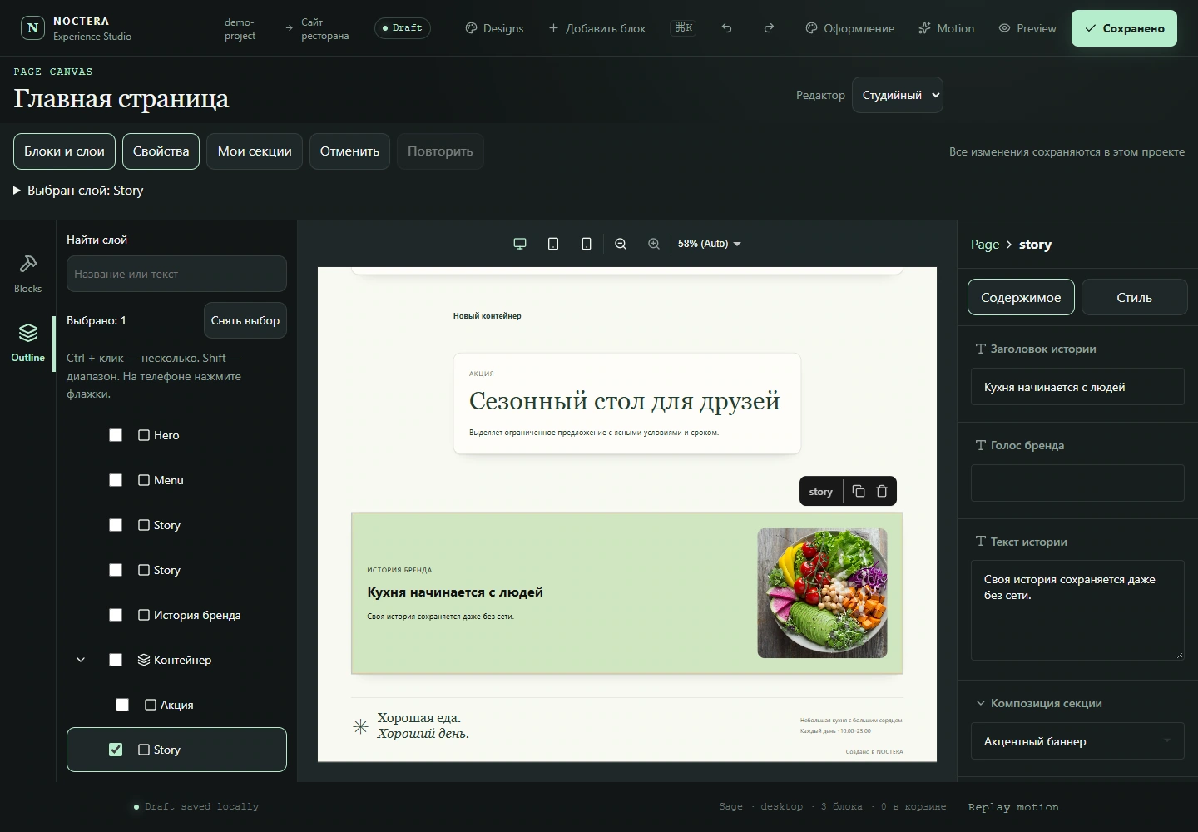The height and width of the screenshot is (832, 1198).
Task: Expand the Выбран слой: Story details
Action: click(79, 191)
